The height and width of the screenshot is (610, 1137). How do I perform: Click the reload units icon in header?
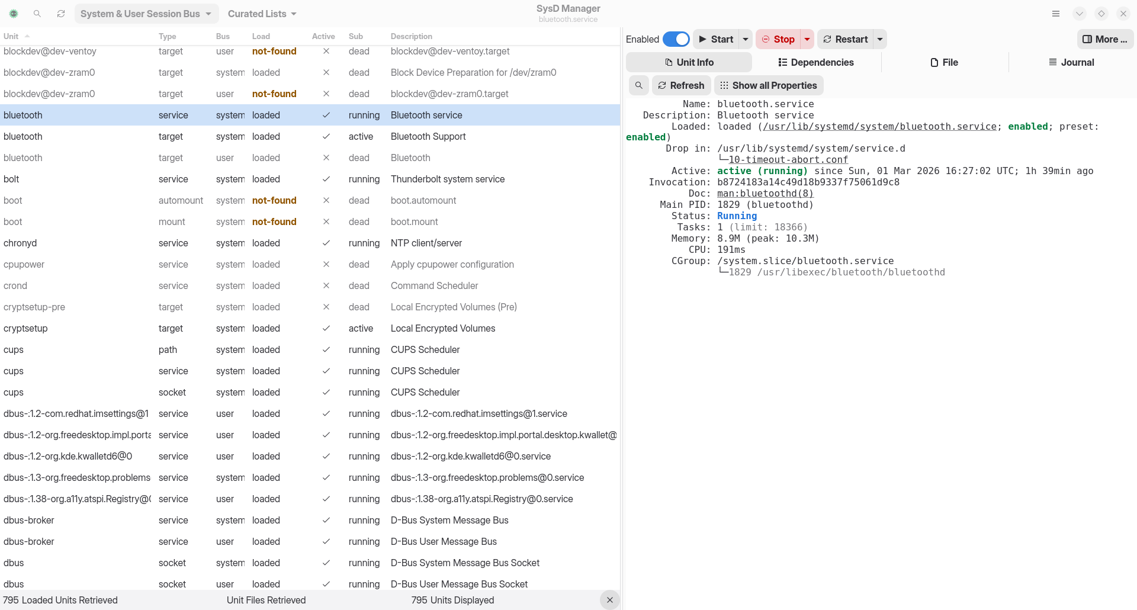click(61, 14)
